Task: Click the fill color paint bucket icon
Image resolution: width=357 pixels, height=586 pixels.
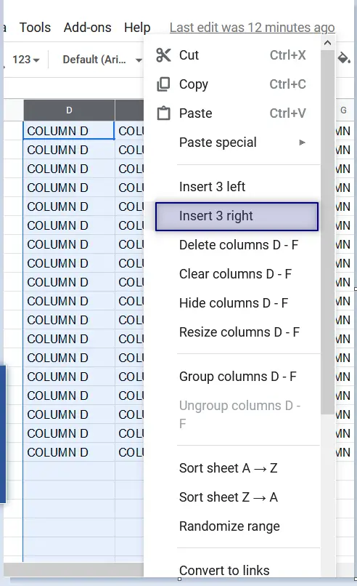Action: click(343, 58)
